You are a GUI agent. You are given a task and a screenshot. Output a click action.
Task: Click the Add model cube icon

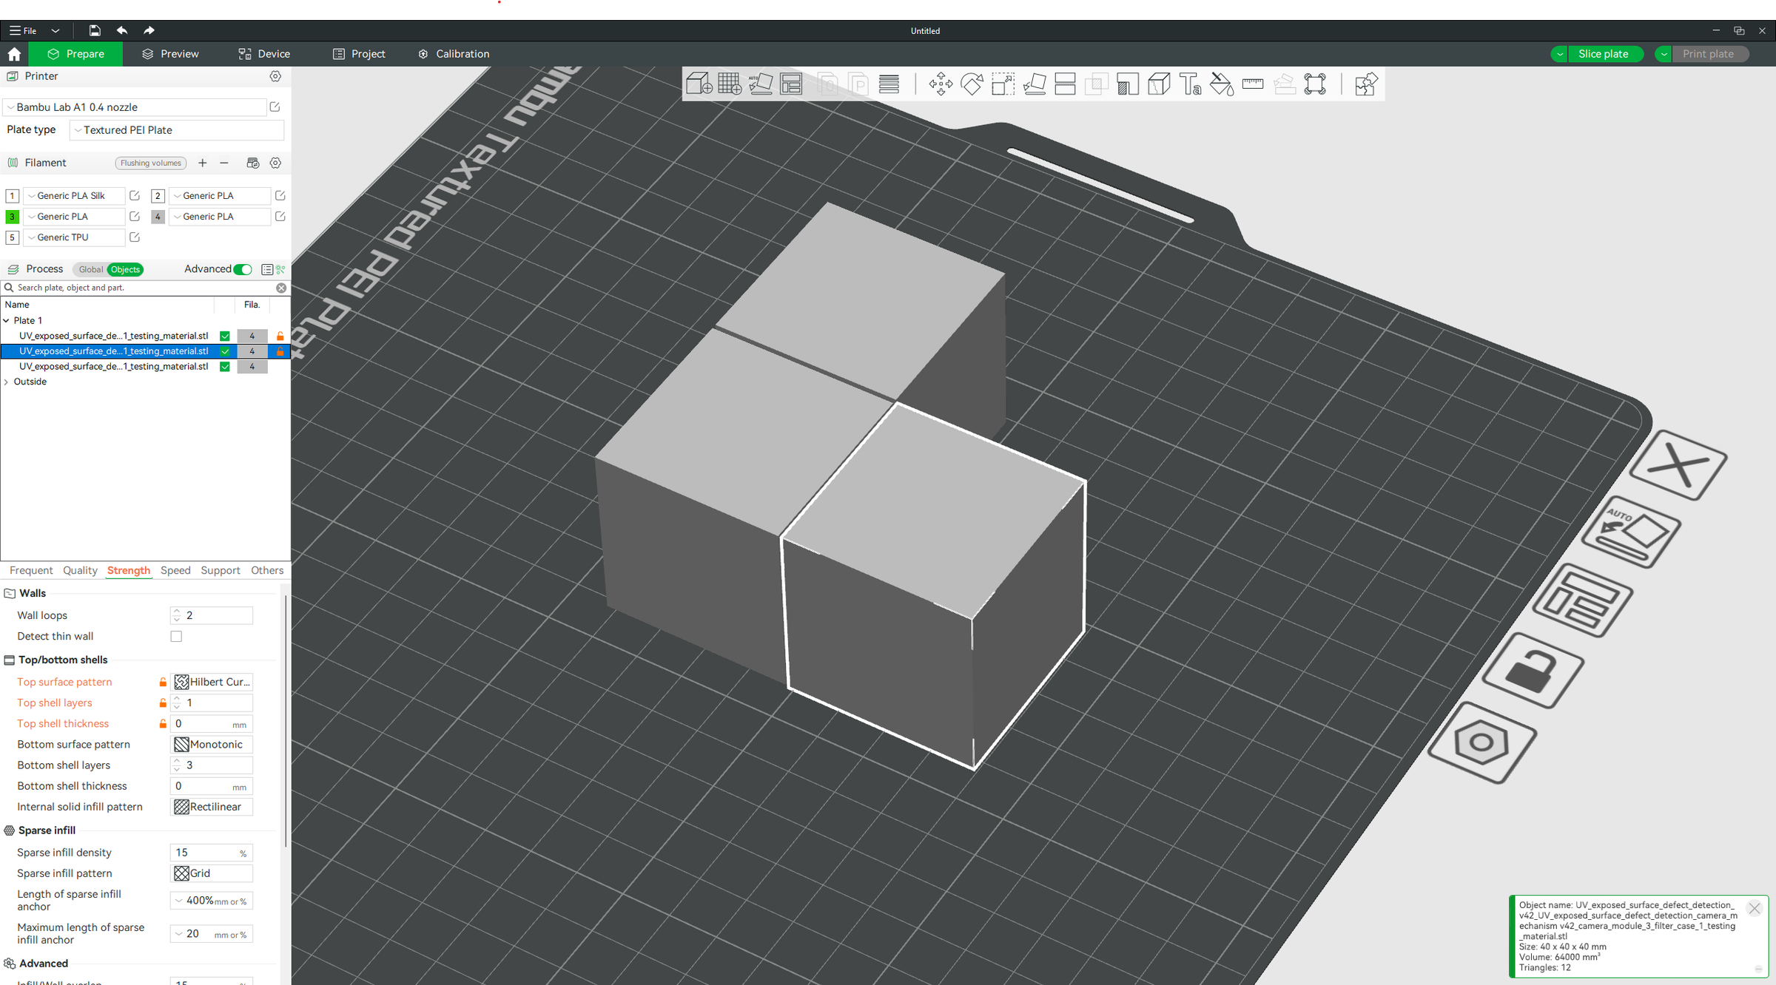(x=699, y=84)
